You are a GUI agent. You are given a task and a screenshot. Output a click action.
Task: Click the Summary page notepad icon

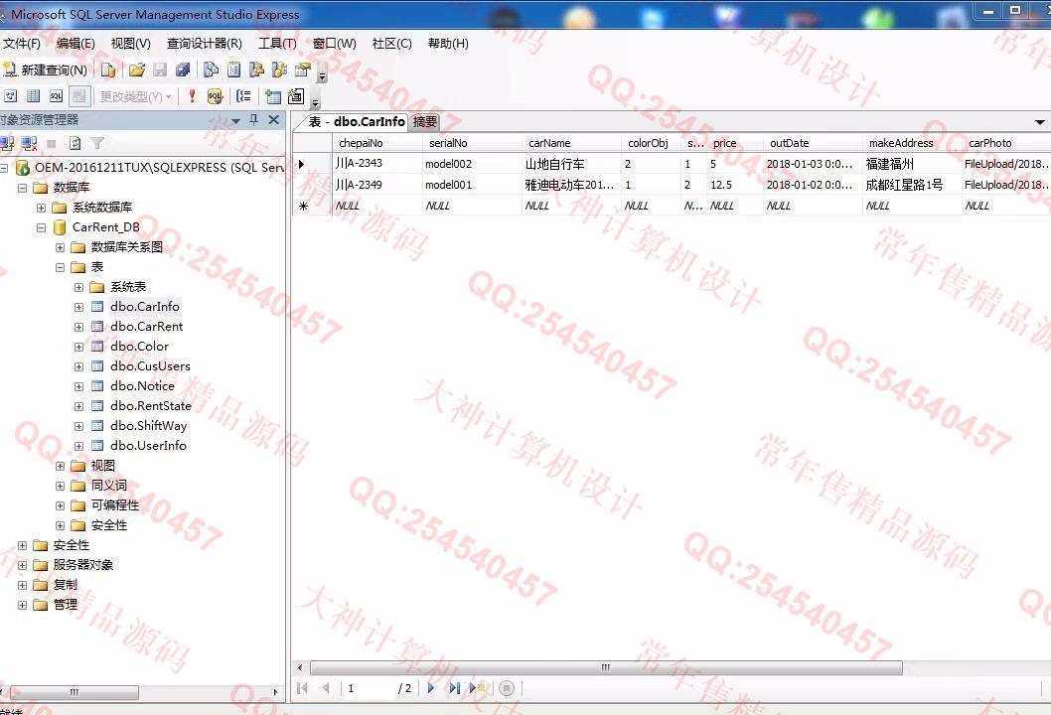pyautogui.click(x=233, y=70)
